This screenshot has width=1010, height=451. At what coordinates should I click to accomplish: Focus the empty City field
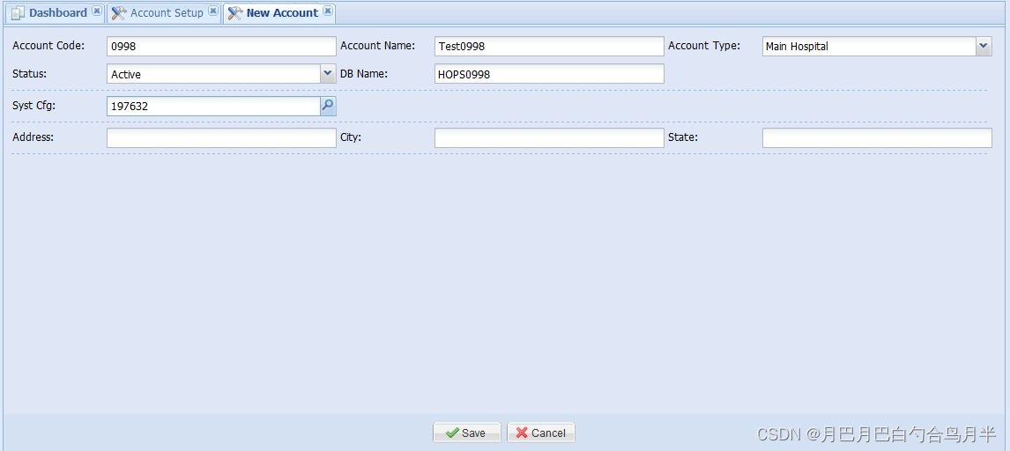(x=549, y=137)
